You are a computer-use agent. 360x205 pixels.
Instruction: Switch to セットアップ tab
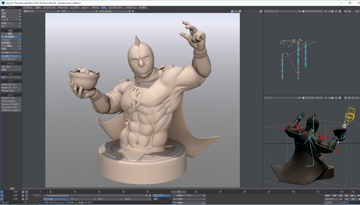click(x=49, y=8)
